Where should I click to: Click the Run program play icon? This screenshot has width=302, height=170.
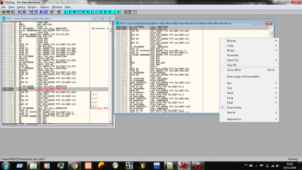(x=19, y=12)
